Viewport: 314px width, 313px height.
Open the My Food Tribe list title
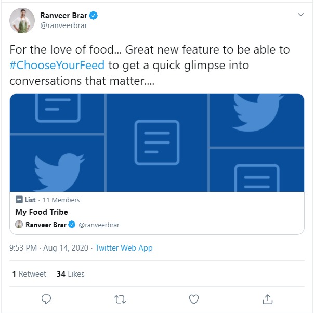[x=42, y=212]
